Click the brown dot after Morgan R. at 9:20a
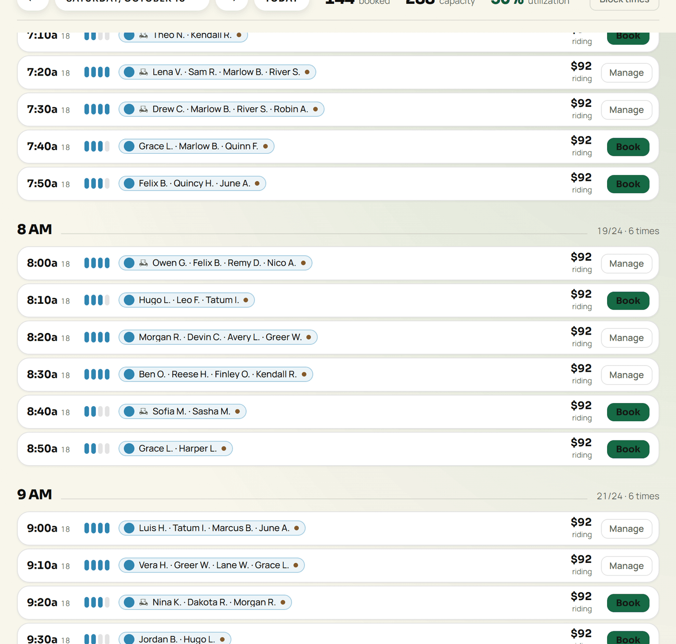Image resolution: width=676 pixels, height=644 pixels. 283,602
